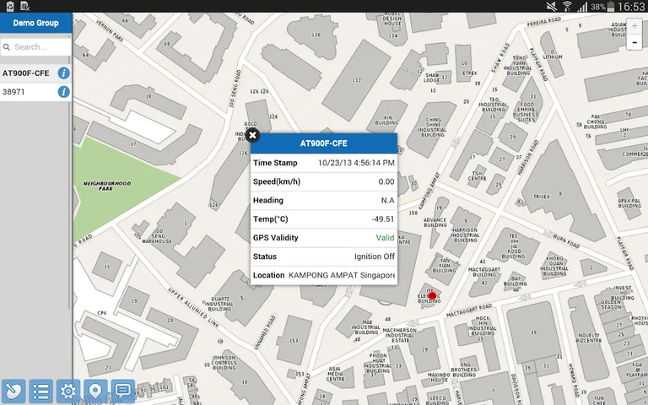Image resolution: width=648 pixels, height=405 pixels.
Task: Tap the signal strength icon
Action: click(x=582, y=6)
